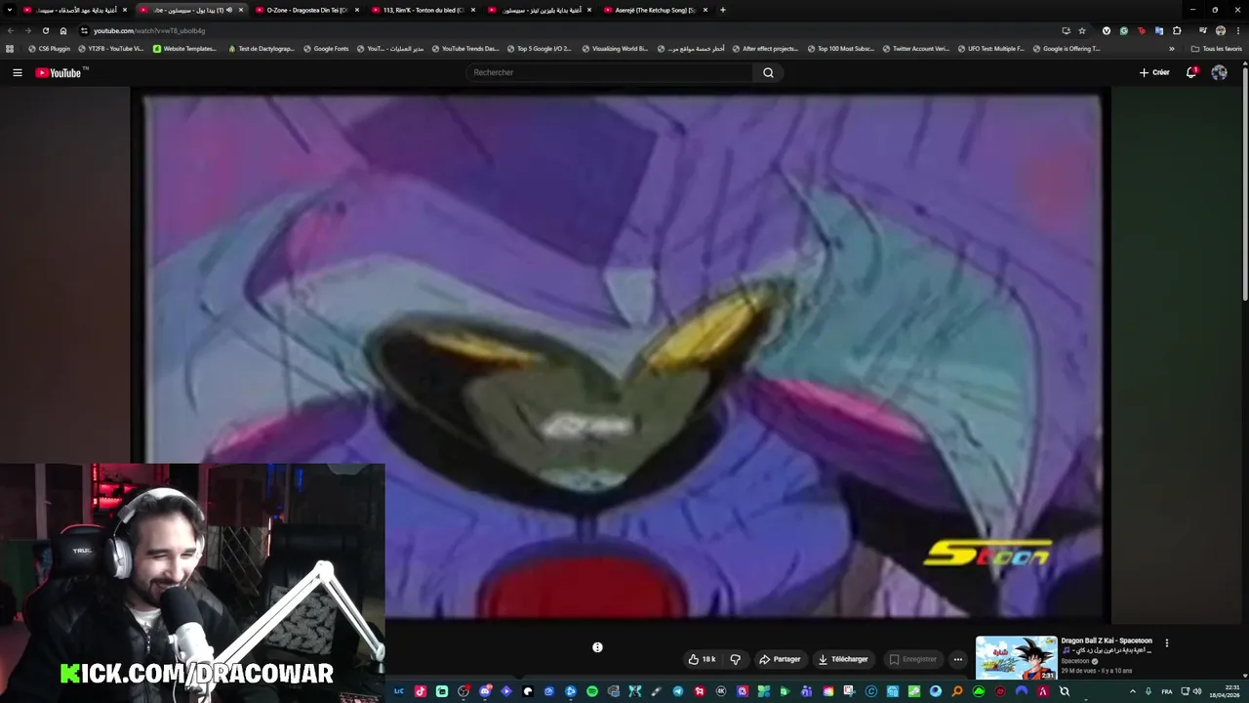This screenshot has height=703, width=1249.
Task: Open the browser profile avatar
Action: coord(1221,30)
